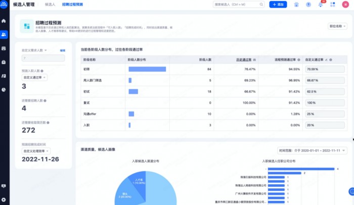The image size is (354, 205).
Task: Click the 初筛 custom pass rate field 70.59%
Action: click(x=325, y=69)
